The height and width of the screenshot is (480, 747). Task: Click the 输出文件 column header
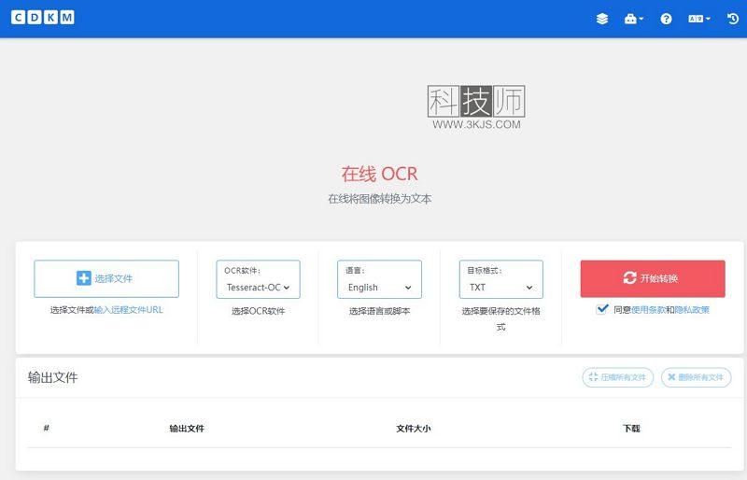pyautogui.click(x=187, y=429)
